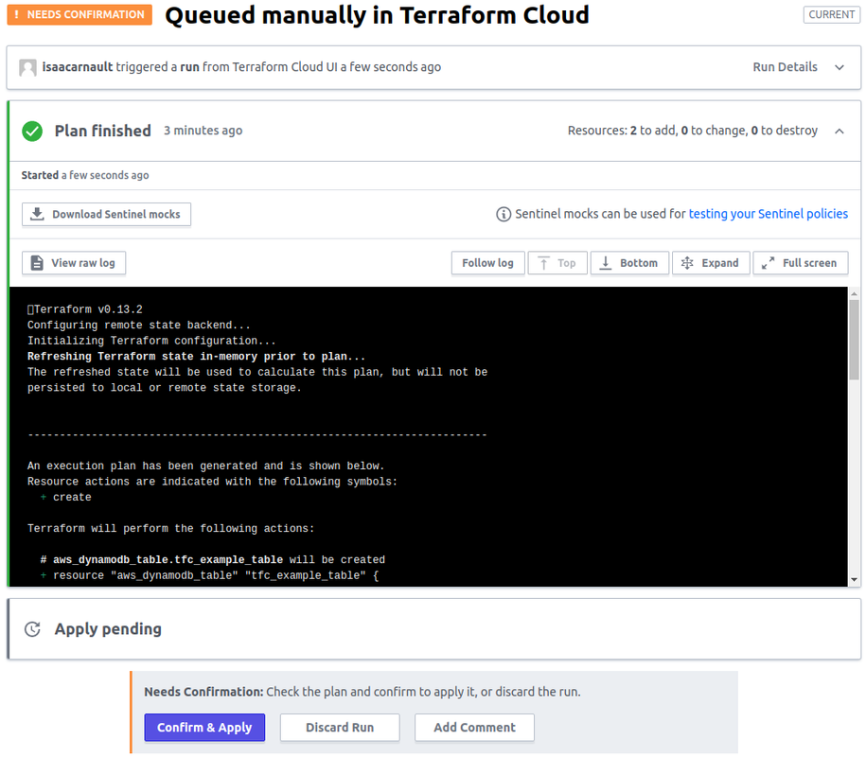Click "Terraform will perform the following actions" line
Screen dimensions: 866x757
(x=170, y=529)
